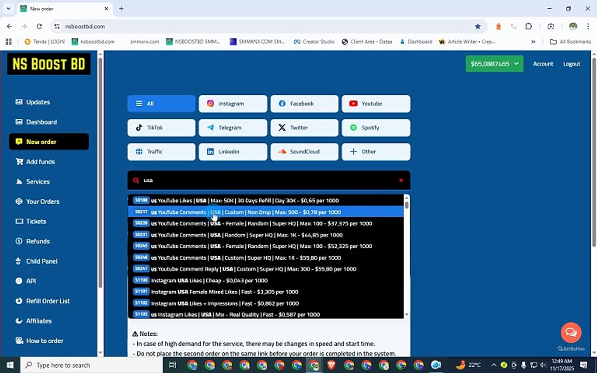Clear search with the red X icon
This screenshot has width=597, height=373.
401,180
